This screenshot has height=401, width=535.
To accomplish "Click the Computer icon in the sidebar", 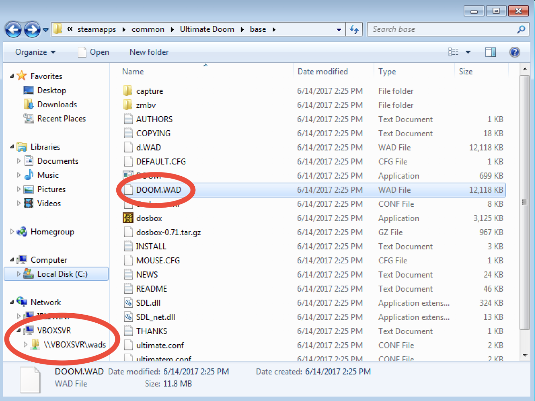I will pyautogui.click(x=22, y=260).
